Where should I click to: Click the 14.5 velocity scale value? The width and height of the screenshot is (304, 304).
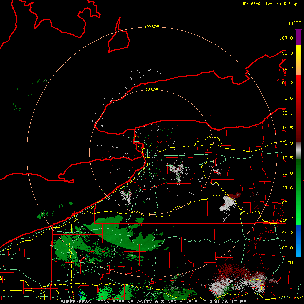287,128
